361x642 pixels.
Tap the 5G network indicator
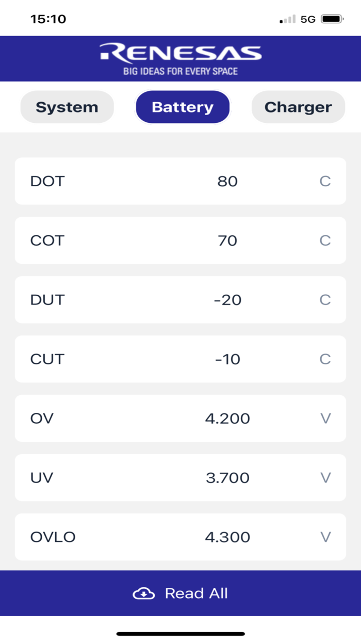[308, 19]
